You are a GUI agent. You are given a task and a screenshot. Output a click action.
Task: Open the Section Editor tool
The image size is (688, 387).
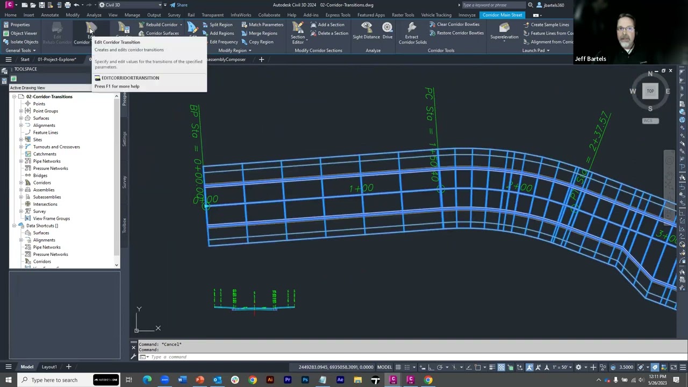tap(298, 33)
